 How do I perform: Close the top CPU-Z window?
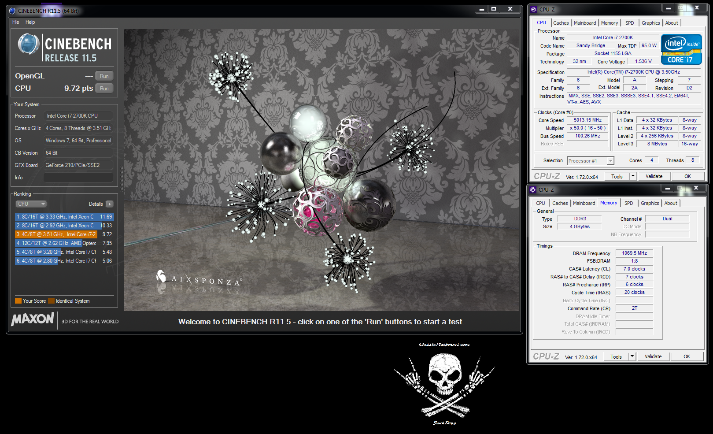pos(697,8)
